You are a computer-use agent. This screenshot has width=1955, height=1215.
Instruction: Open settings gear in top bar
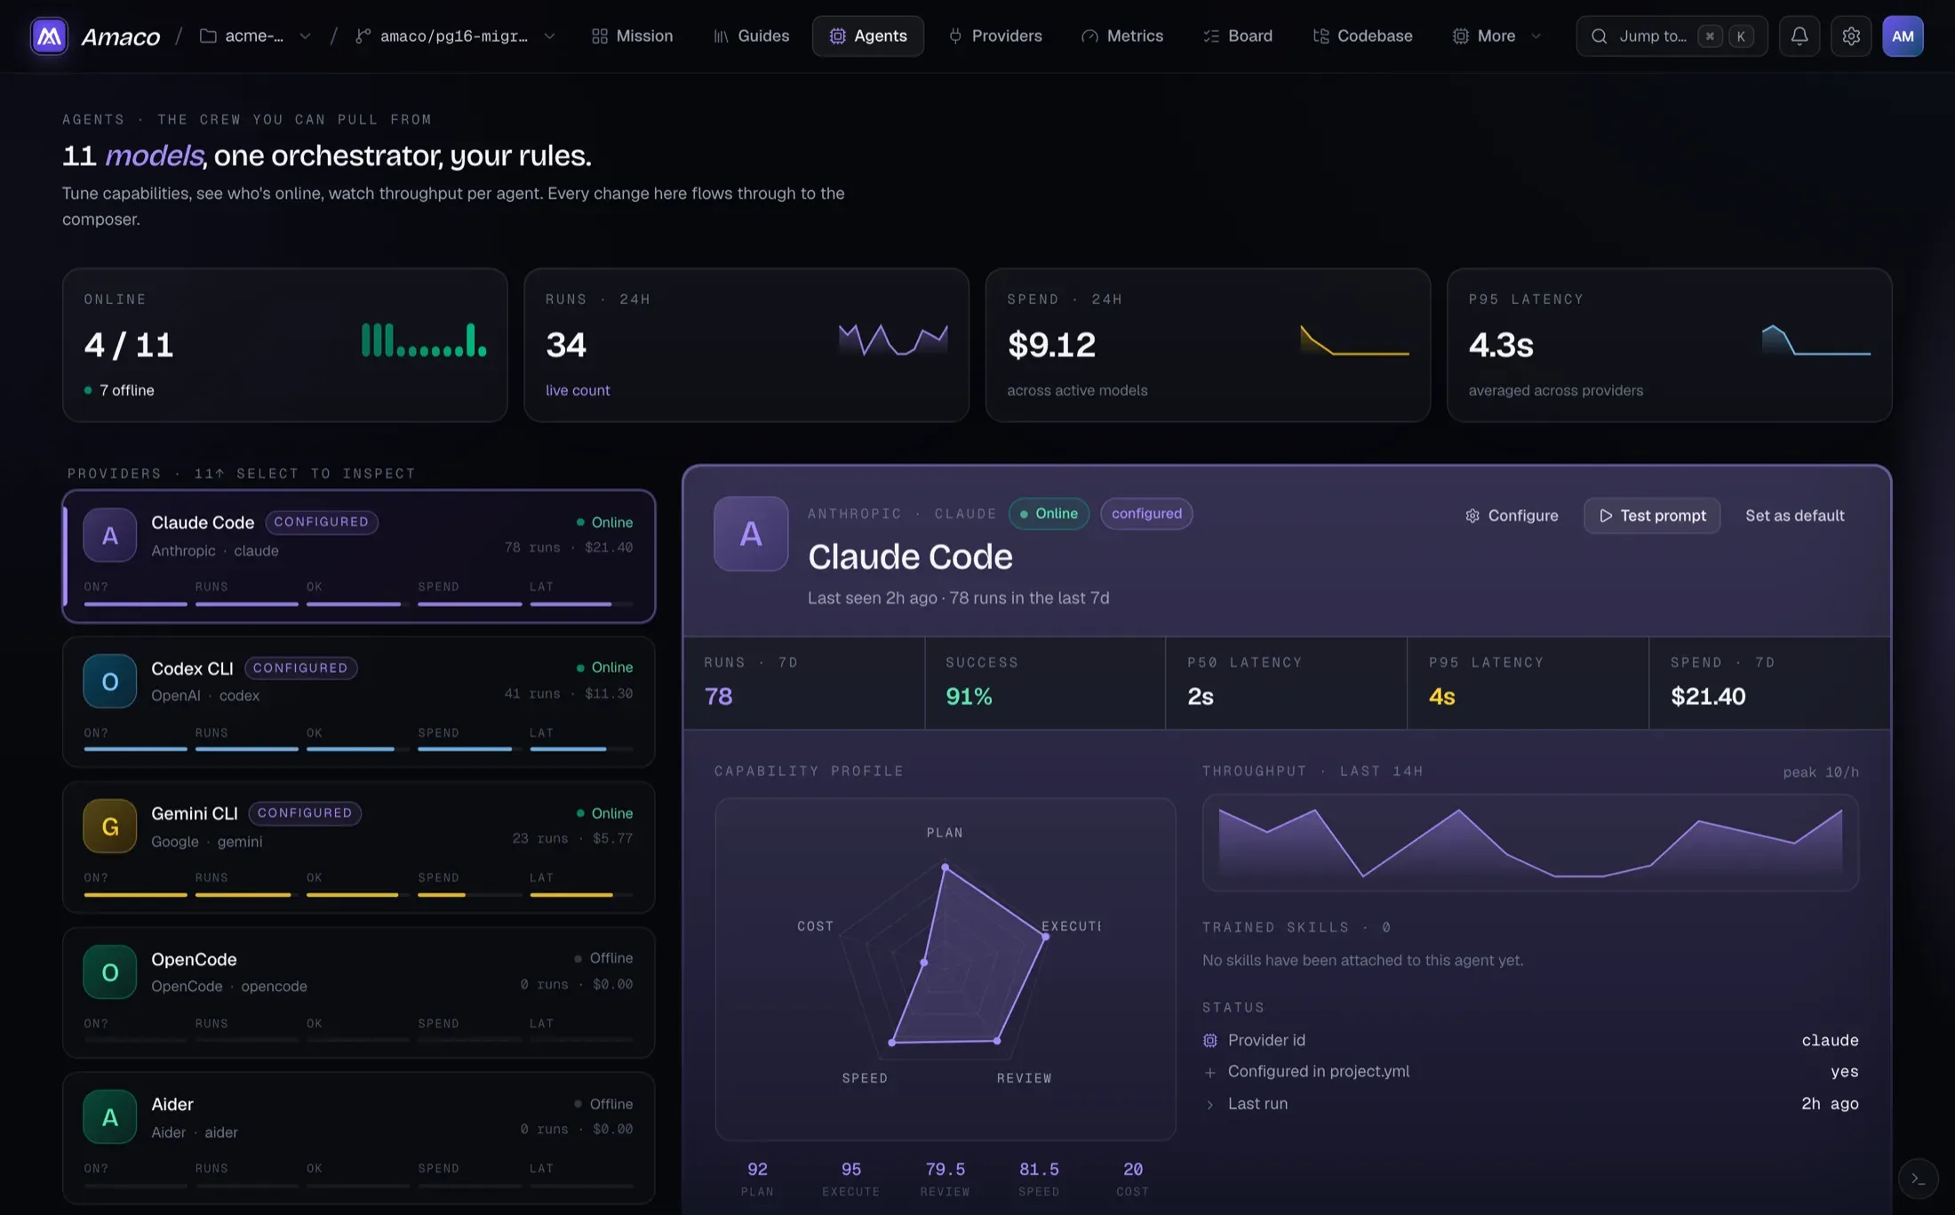1851,36
